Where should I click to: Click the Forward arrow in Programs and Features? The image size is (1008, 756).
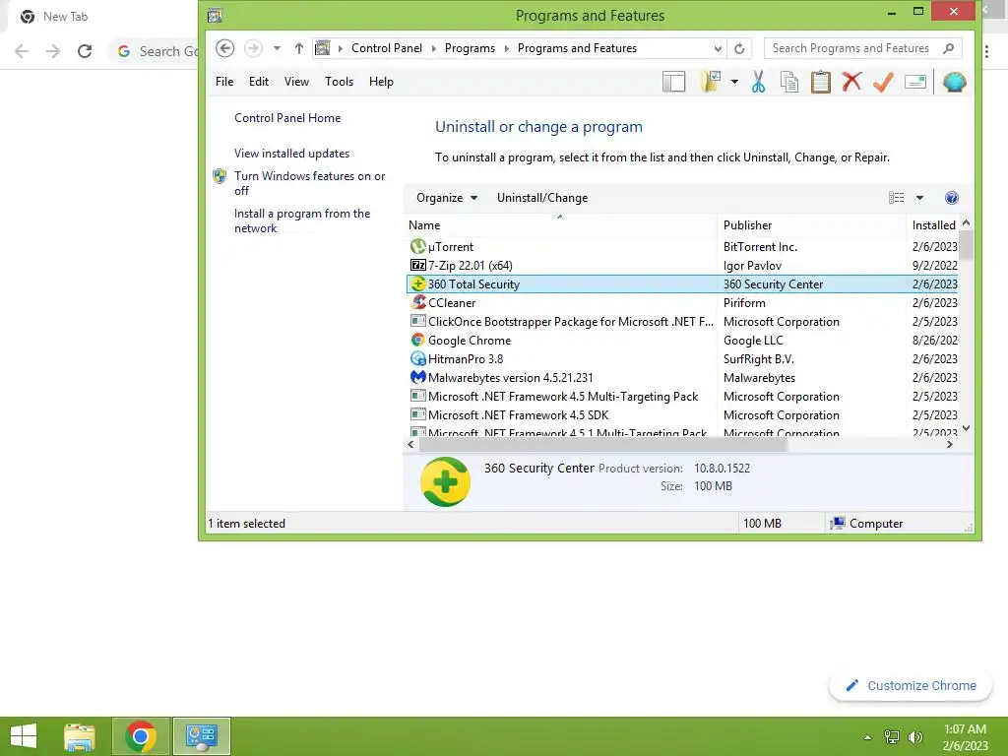[253, 48]
